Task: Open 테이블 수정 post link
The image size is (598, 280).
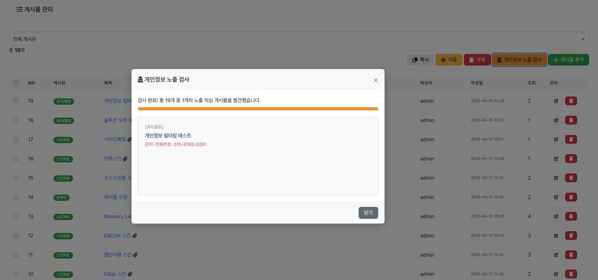Action: pyautogui.click(x=115, y=197)
